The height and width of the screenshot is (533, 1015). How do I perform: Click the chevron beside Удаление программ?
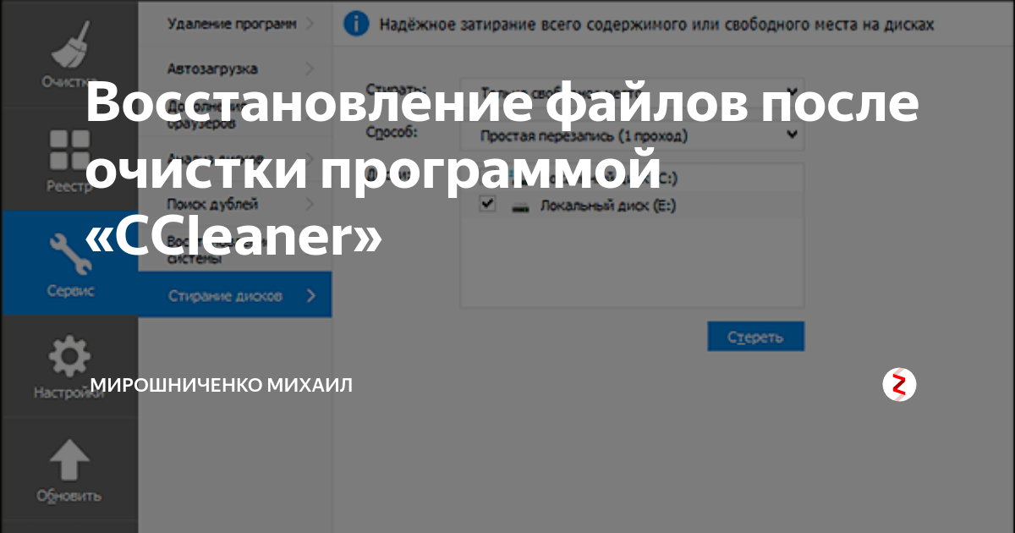pyautogui.click(x=310, y=25)
